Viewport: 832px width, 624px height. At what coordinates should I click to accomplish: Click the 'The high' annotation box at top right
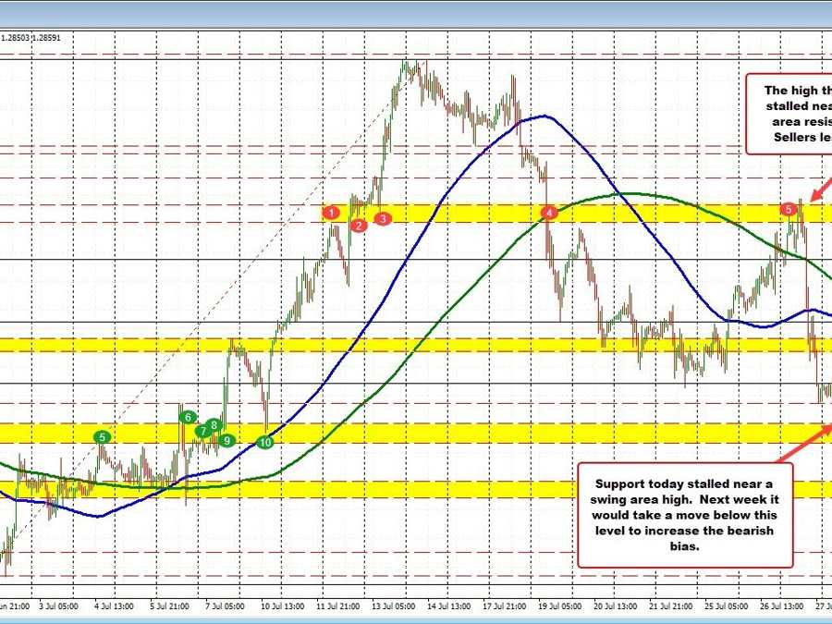click(789, 116)
